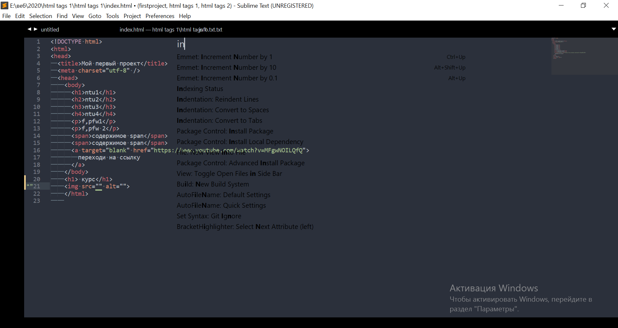Click the 'переходи на ссылку' text line

point(109,158)
